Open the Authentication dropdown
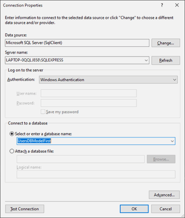 pyautogui.click(x=108, y=80)
